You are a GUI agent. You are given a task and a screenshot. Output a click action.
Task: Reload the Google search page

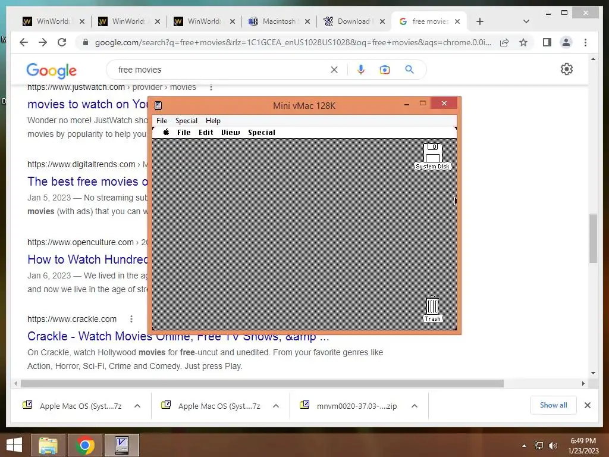click(x=62, y=42)
